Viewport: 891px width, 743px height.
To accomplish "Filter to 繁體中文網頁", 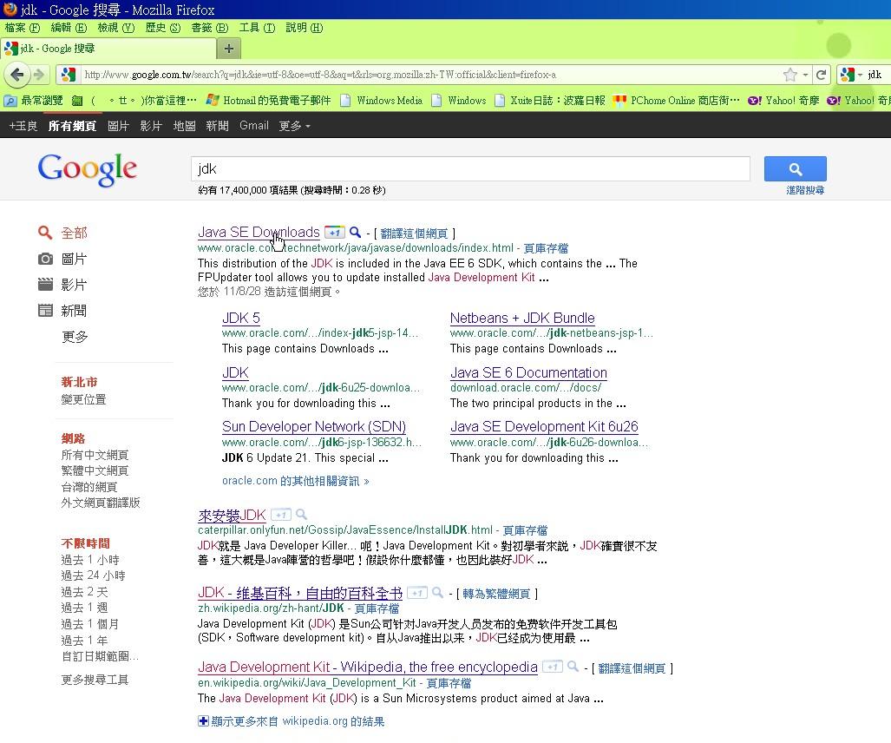I will point(95,470).
